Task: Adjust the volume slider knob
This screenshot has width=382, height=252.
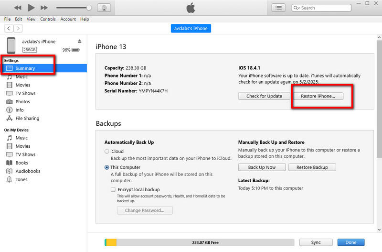Action: coord(89,8)
